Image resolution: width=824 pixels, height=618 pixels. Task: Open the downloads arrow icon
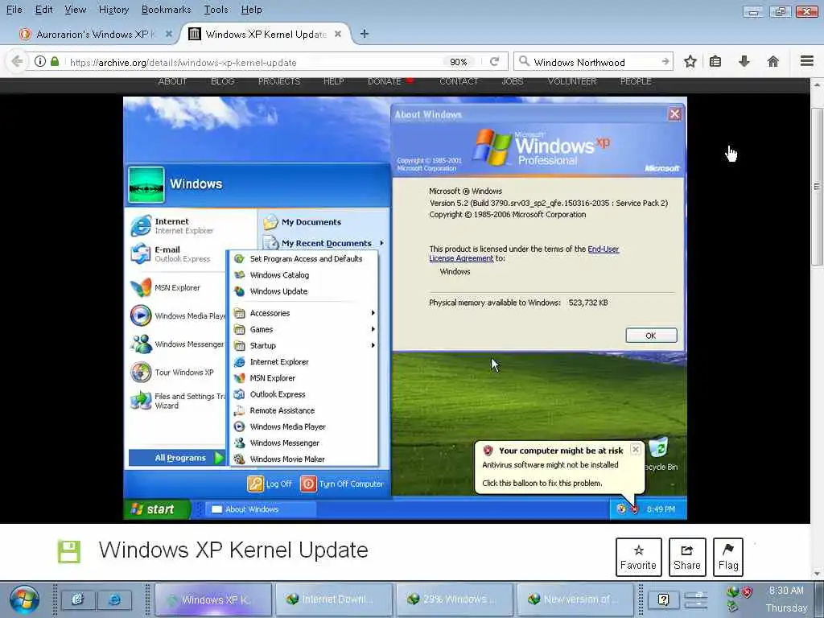[x=744, y=61]
